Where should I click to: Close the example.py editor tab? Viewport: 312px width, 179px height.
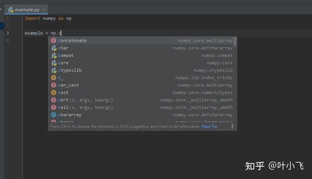(x=43, y=10)
